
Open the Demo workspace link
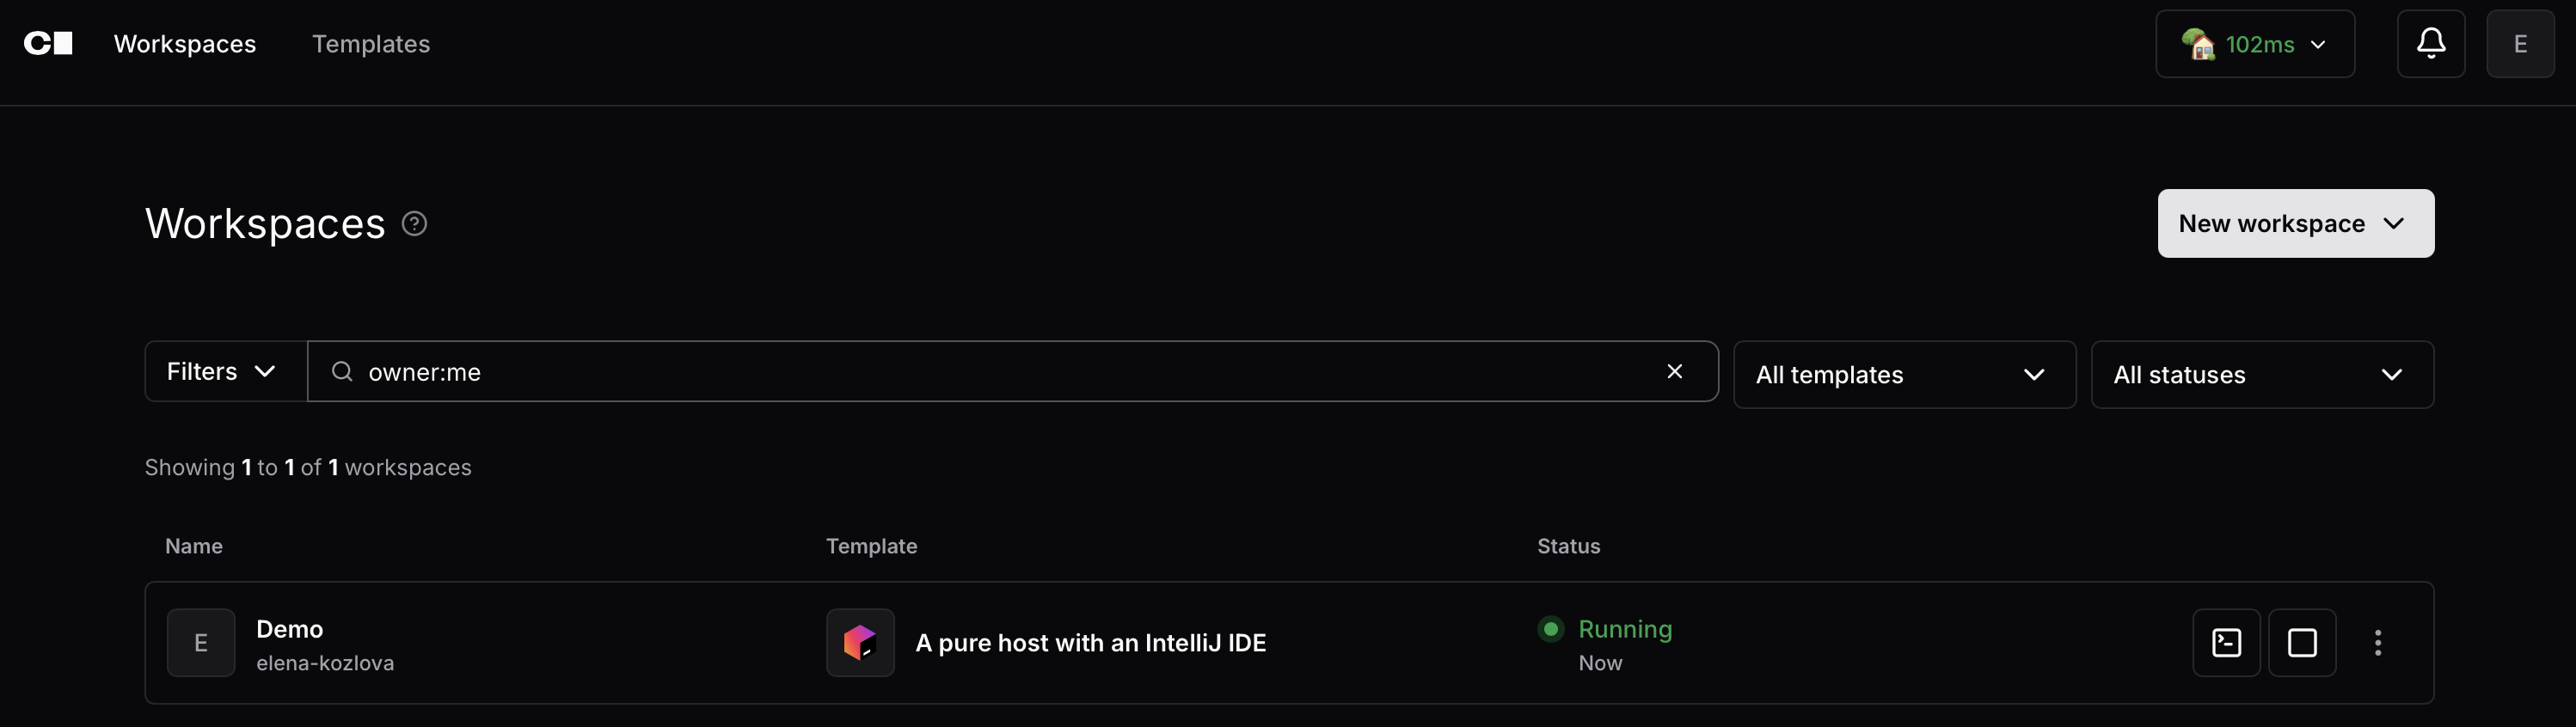pyautogui.click(x=289, y=629)
